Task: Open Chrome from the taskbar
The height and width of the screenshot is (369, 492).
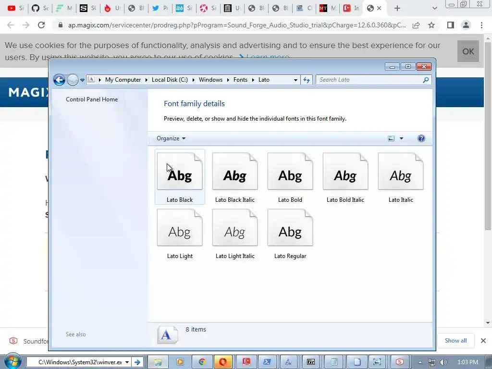Action: coord(202,362)
